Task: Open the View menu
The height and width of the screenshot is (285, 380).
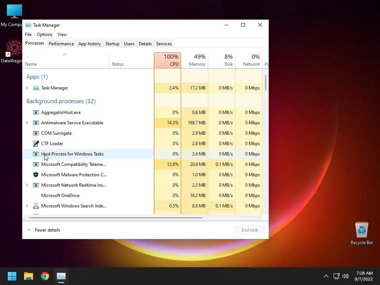Action: [62, 35]
